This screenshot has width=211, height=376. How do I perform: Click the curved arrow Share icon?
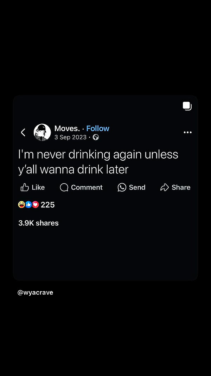coord(165,187)
